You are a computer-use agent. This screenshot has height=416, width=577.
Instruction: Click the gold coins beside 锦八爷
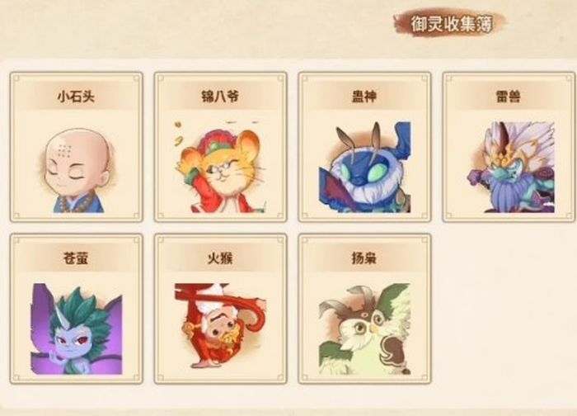[179, 134]
